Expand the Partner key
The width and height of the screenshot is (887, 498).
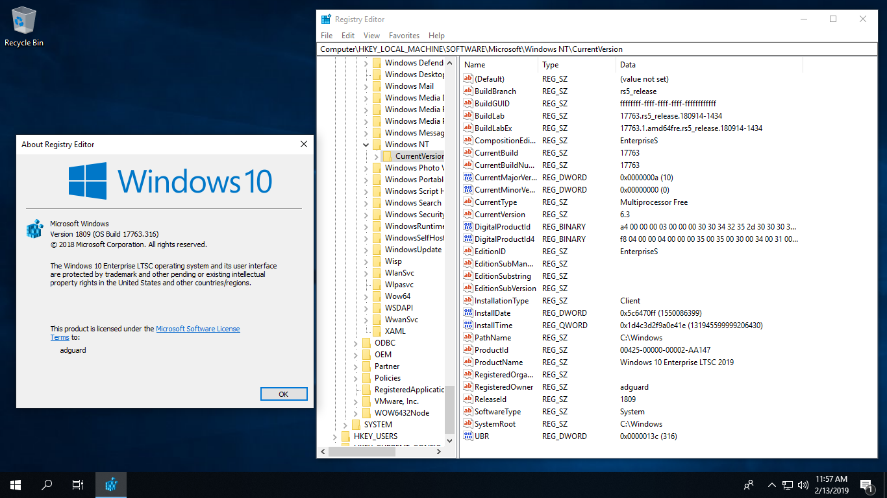355,366
